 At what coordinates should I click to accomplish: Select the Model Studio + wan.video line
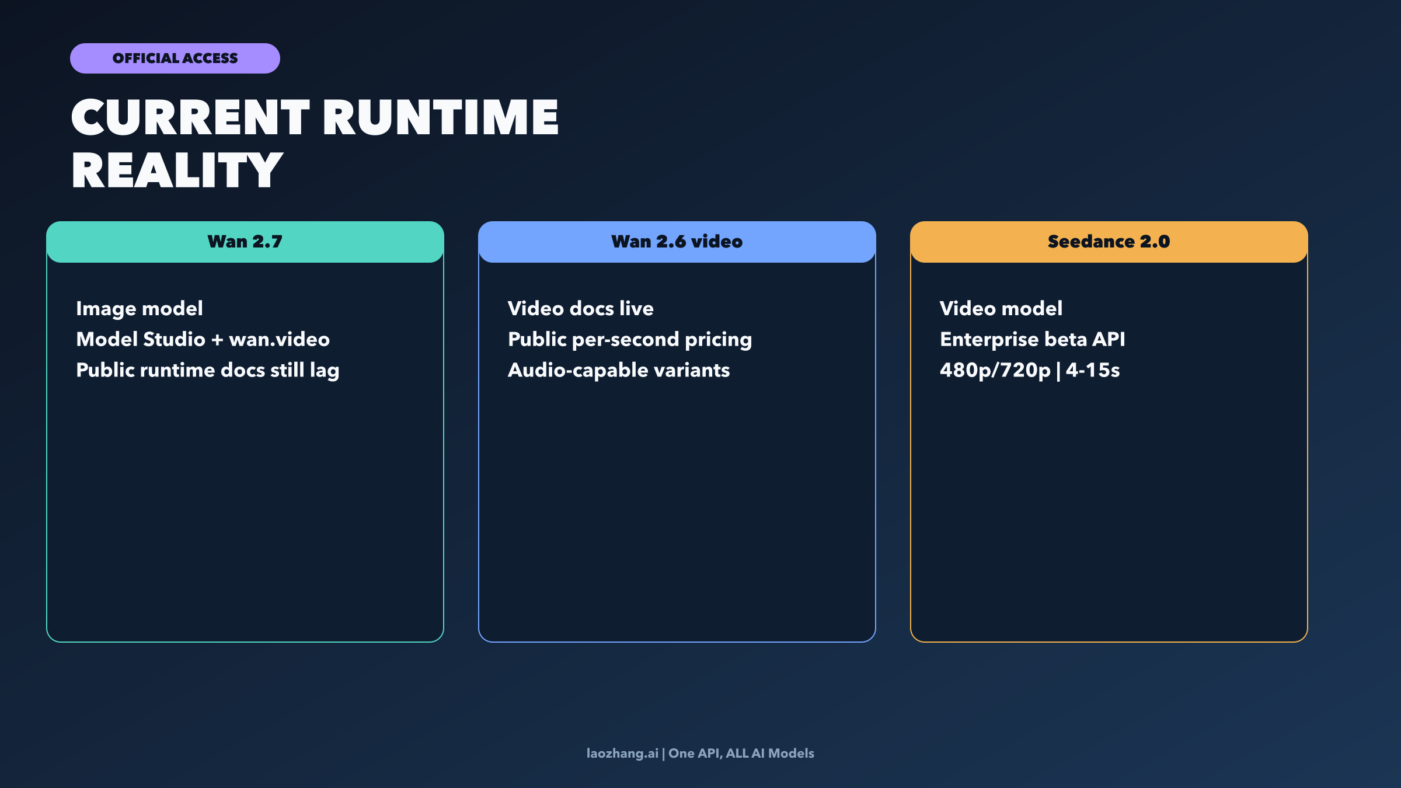point(203,339)
